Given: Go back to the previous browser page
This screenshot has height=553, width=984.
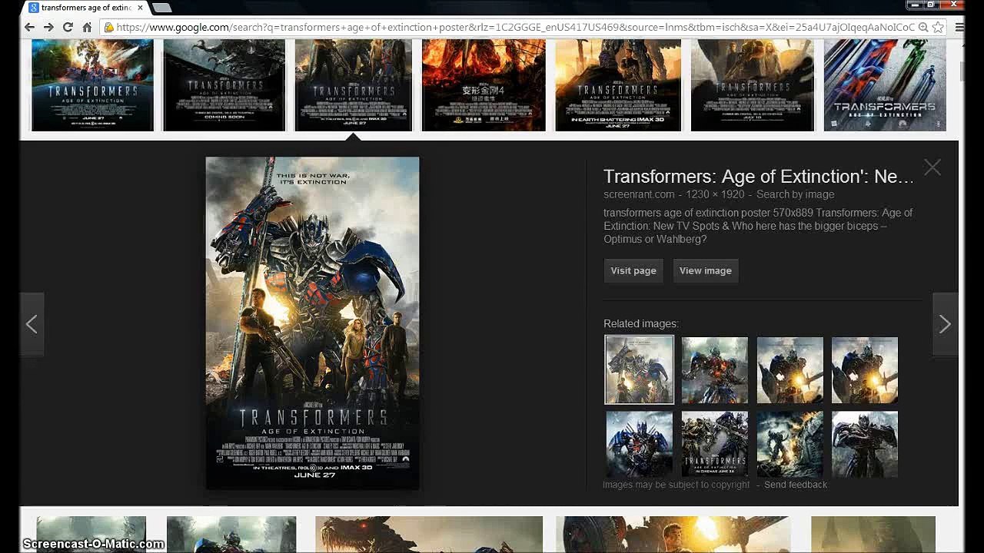Looking at the screenshot, I should [29, 27].
